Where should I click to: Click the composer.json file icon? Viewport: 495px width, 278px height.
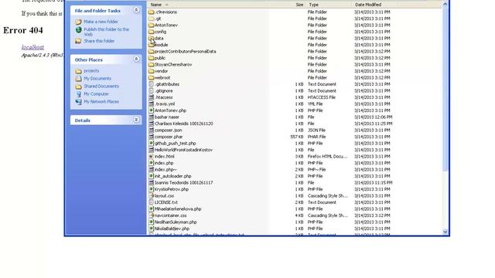click(152, 131)
